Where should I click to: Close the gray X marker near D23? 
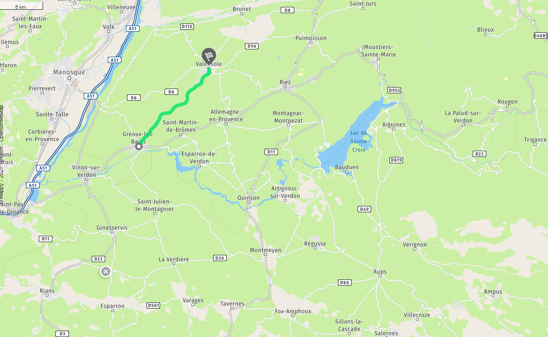pyautogui.click(x=106, y=271)
